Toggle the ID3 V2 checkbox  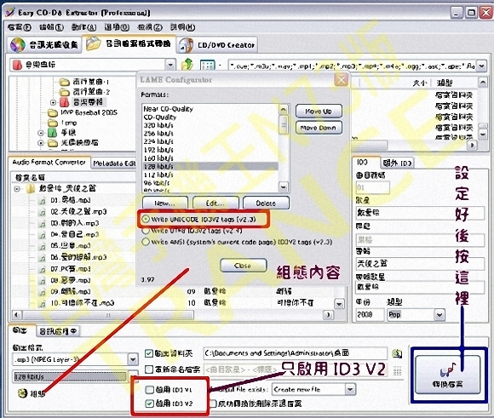[149, 404]
